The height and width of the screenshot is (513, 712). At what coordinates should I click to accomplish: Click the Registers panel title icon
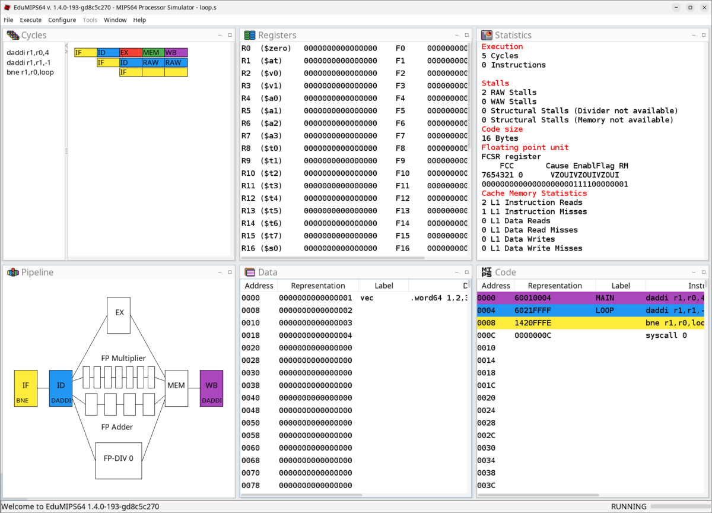(x=250, y=35)
